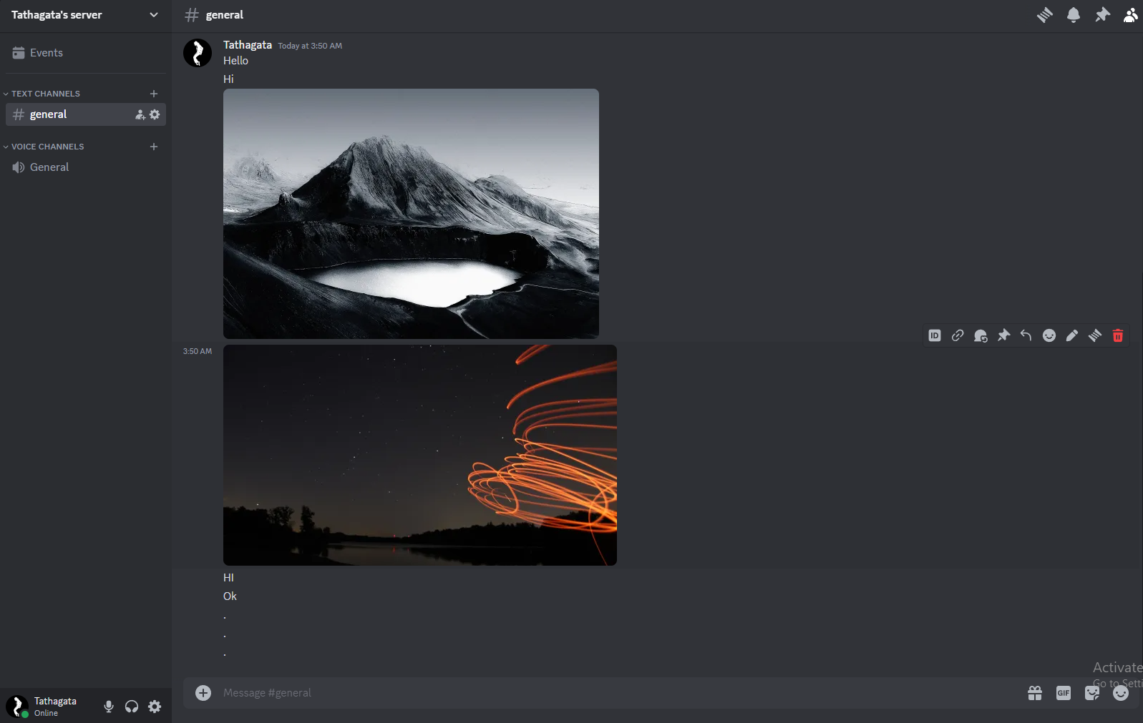This screenshot has width=1143, height=723.
Task: Mark message unread in hover toolbar
Action: click(981, 335)
